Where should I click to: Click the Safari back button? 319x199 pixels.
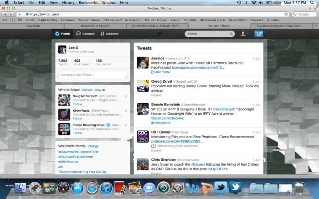5,14
